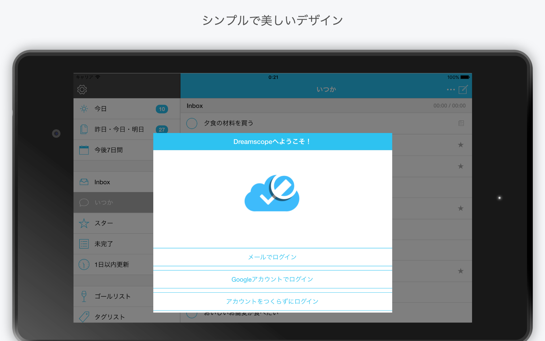Click the calendar icon beside 今後7日間

[84, 150]
